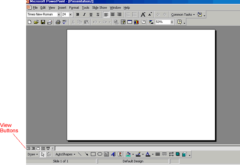240x165 pixels.
Task: Apply Shadow effect to object
Action: coord(178,154)
